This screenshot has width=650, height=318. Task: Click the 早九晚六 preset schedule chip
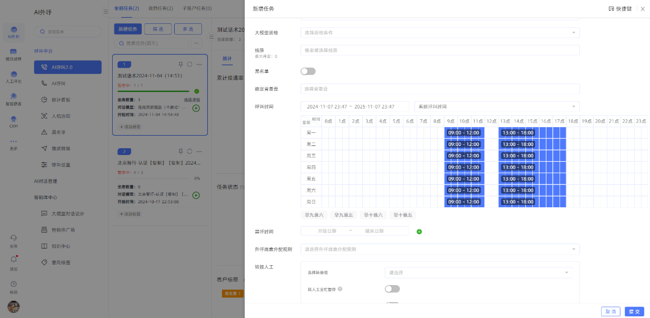pos(314,215)
